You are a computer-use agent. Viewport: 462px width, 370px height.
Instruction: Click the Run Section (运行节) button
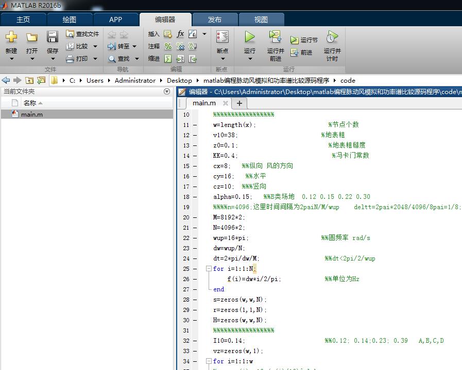pyautogui.click(x=304, y=40)
